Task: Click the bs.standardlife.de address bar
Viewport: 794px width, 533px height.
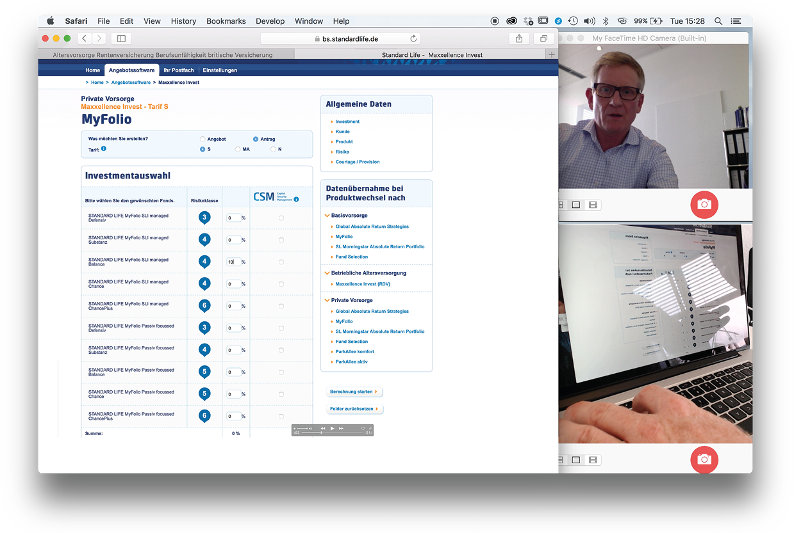Action: [341, 38]
